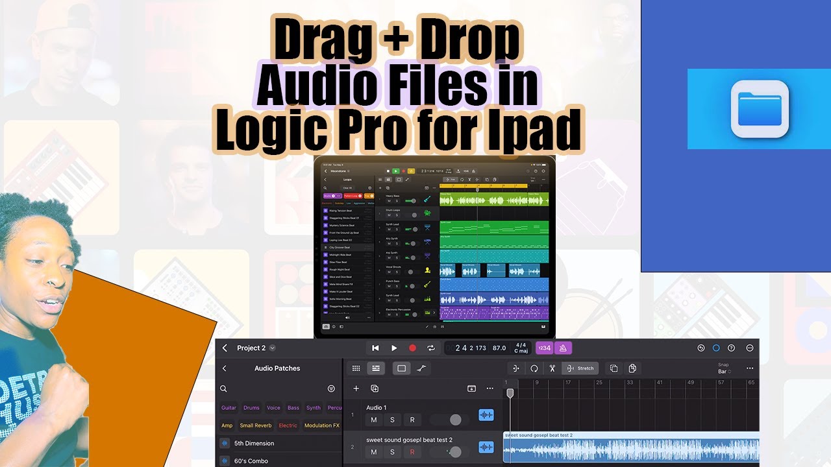Select the Small Reverb tag
The image size is (831, 467).
(256, 425)
